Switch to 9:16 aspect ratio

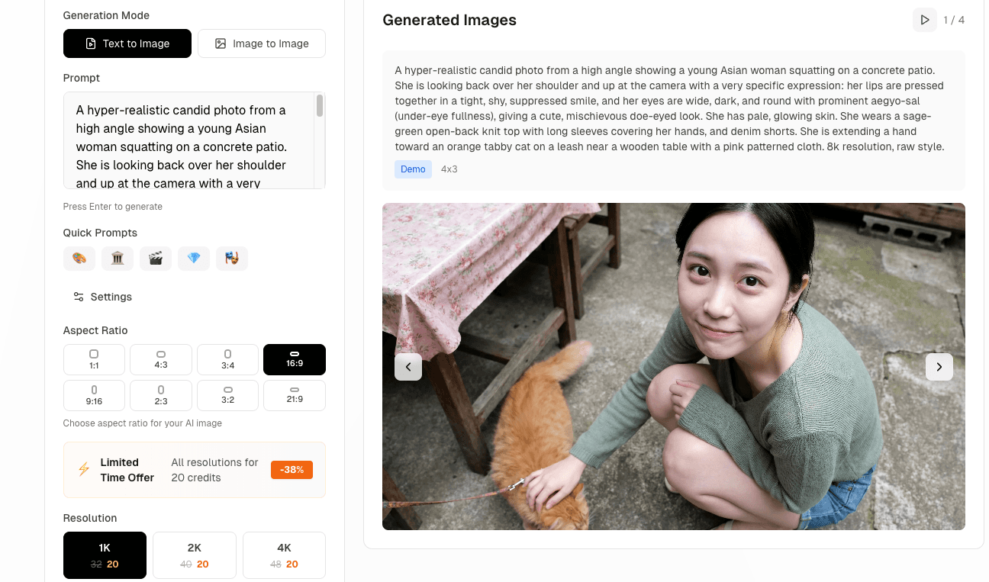click(x=94, y=395)
